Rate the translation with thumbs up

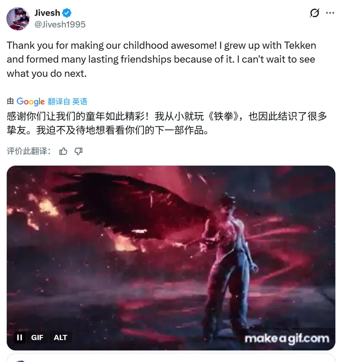pyautogui.click(x=63, y=151)
